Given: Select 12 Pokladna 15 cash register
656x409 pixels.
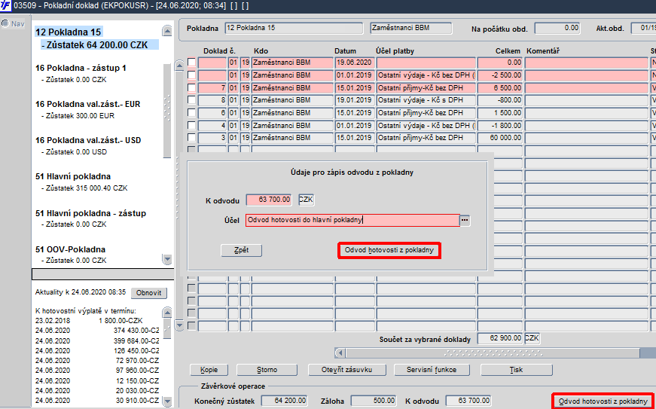Looking at the screenshot, I should click(x=69, y=32).
